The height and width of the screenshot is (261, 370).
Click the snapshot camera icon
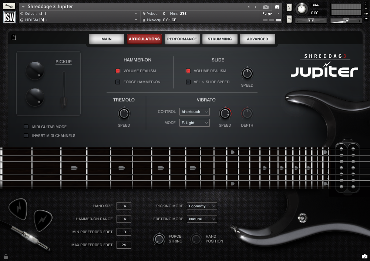(x=265, y=7)
